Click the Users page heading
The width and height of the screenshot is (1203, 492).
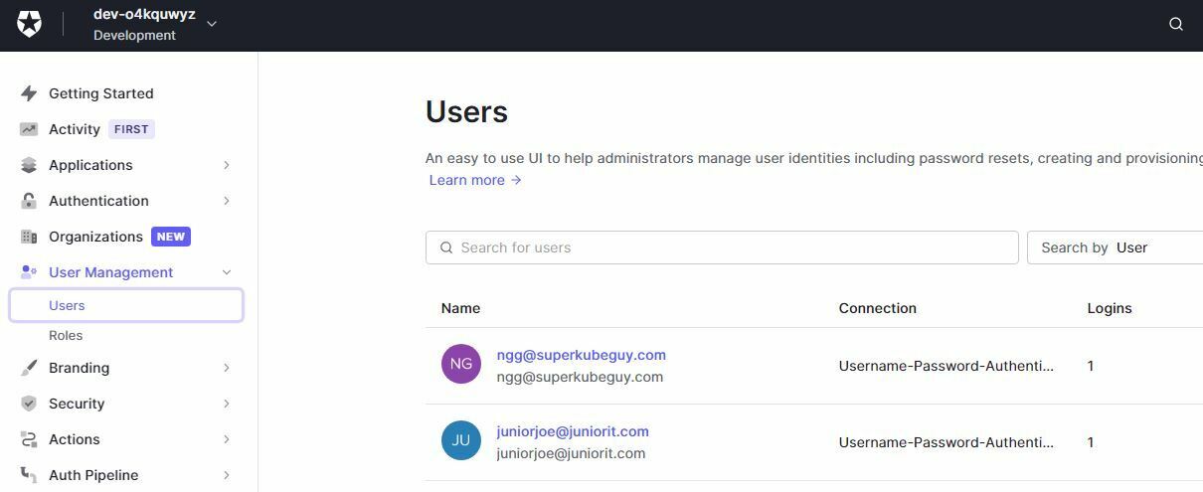tap(466, 111)
